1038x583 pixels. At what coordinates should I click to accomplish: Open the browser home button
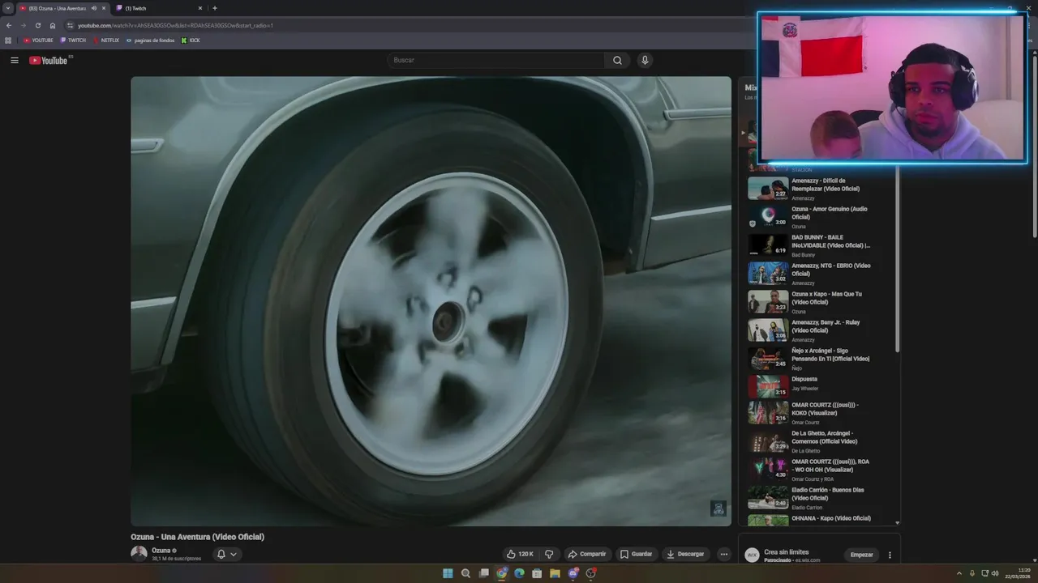(53, 25)
